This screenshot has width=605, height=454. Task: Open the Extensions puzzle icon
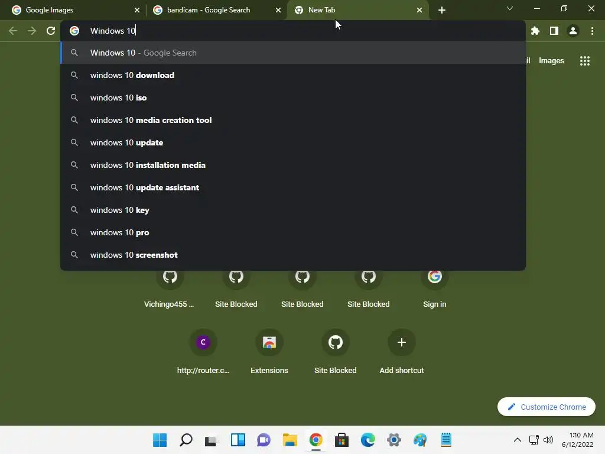[535, 31]
